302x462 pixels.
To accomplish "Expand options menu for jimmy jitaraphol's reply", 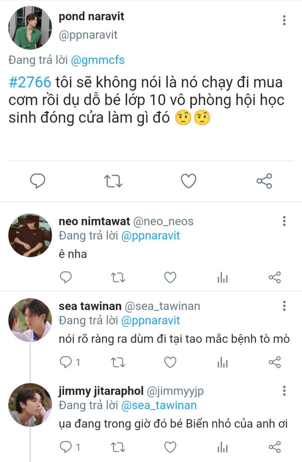I will click(284, 391).
